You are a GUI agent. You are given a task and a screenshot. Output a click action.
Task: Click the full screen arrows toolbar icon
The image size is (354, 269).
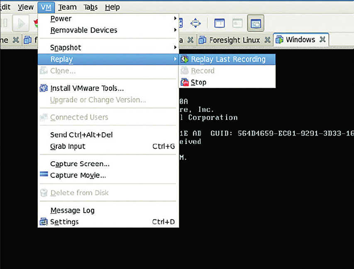[195, 23]
